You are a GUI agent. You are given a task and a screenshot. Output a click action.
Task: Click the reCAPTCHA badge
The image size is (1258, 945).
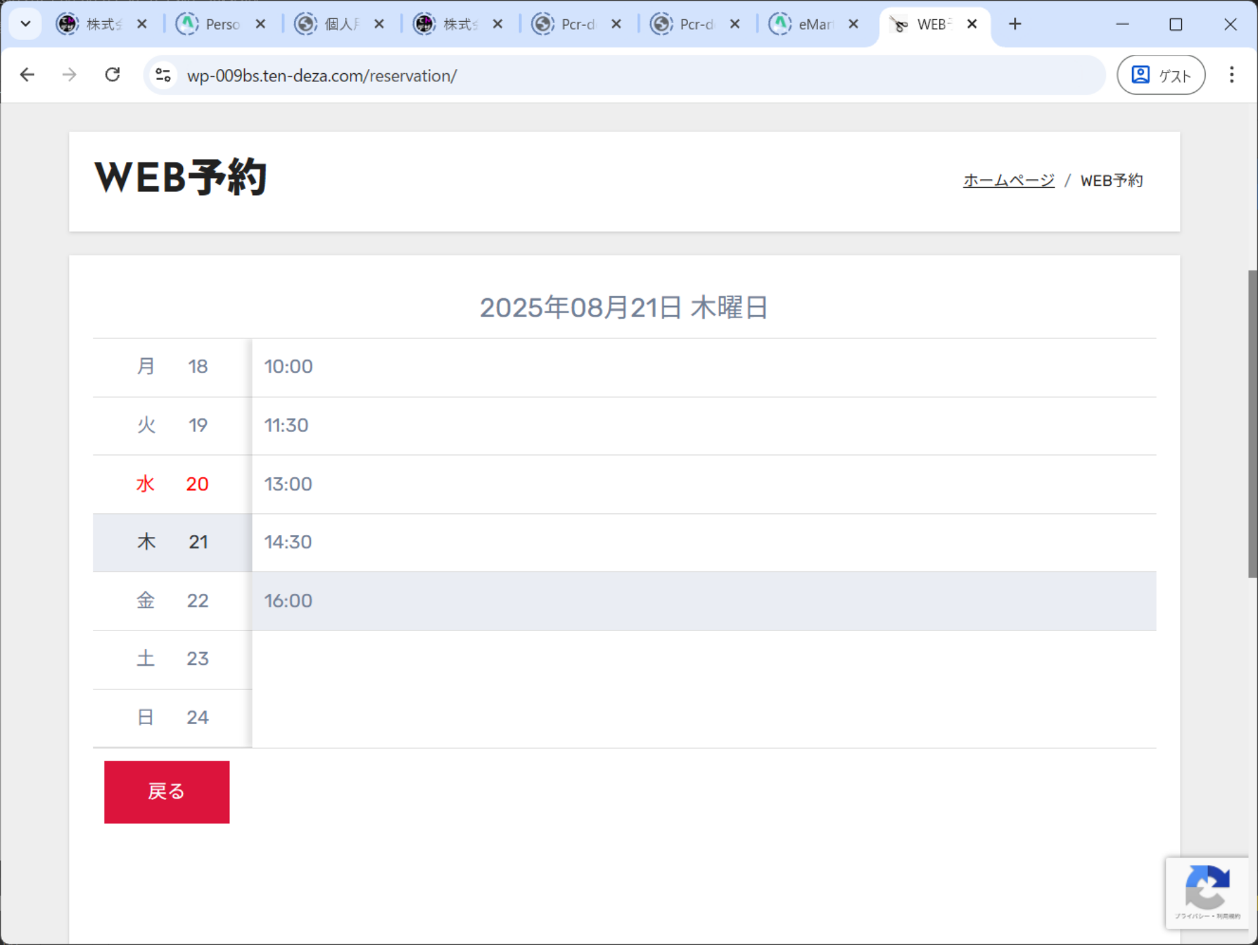click(1206, 892)
